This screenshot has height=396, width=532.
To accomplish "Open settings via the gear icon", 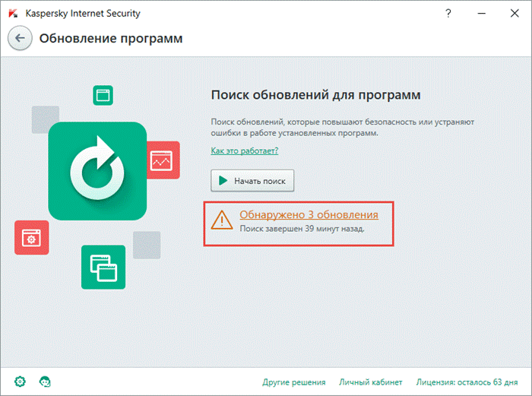I will pyautogui.click(x=20, y=382).
